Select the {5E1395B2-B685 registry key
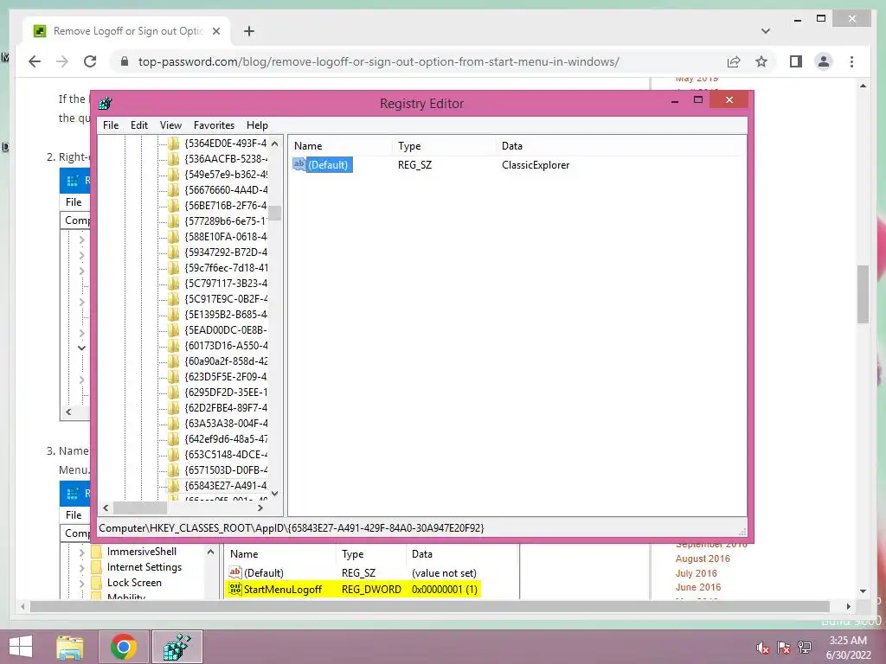 (226, 315)
